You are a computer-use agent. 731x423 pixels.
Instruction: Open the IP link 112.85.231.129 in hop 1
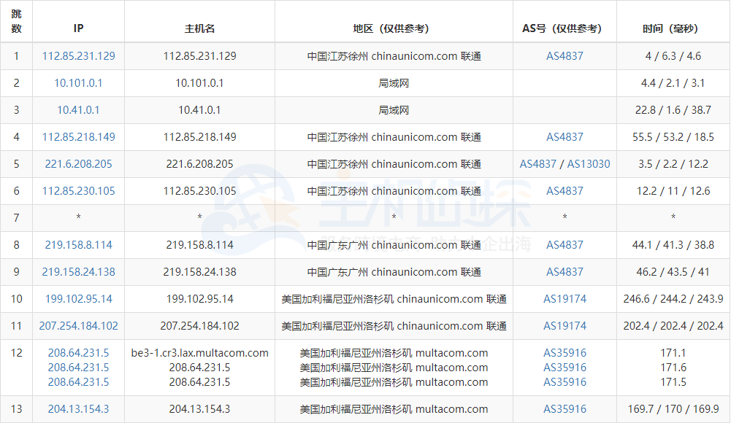click(x=77, y=55)
